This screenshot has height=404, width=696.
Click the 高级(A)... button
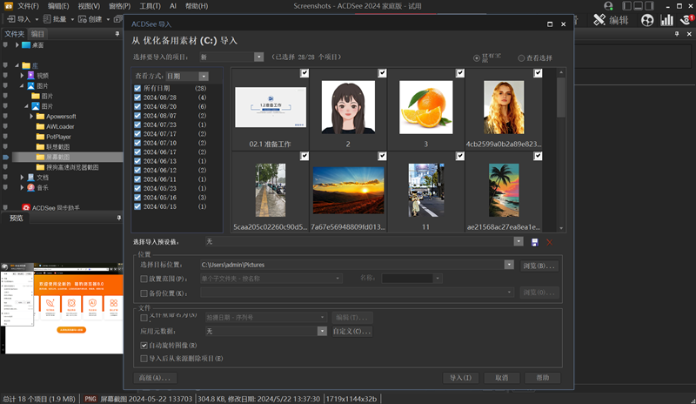[155, 378]
